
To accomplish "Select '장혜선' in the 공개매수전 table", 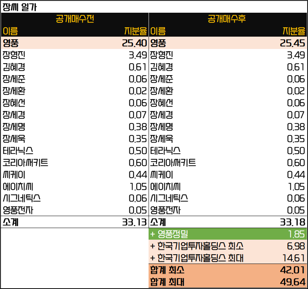I will click(14, 103).
